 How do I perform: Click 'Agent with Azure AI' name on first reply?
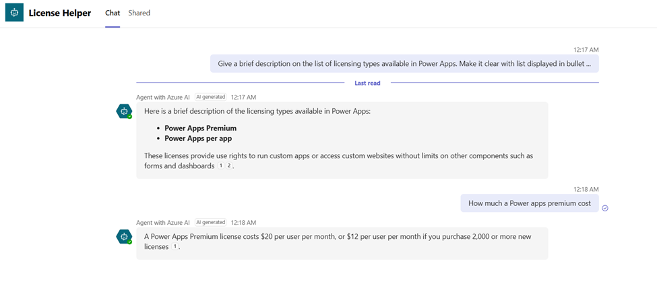[x=163, y=97]
